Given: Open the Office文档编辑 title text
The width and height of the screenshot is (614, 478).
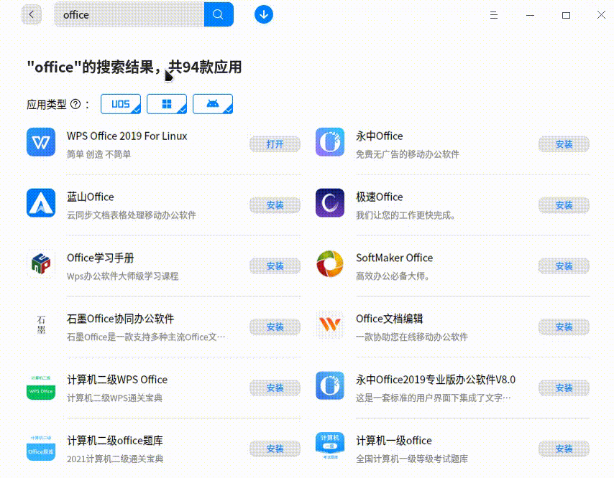Looking at the screenshot, I should pyautogui.click(x=389, y=319).
